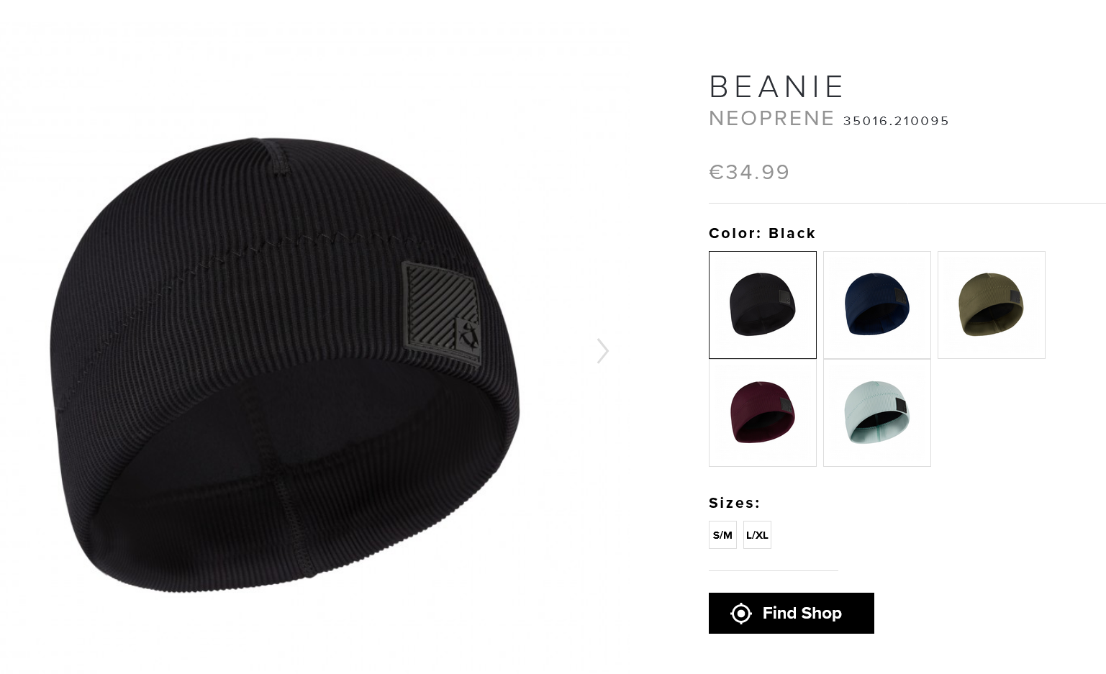Click the Color: Black label
This screenshot has height=674, width=1106.
[x=762, y=233]
